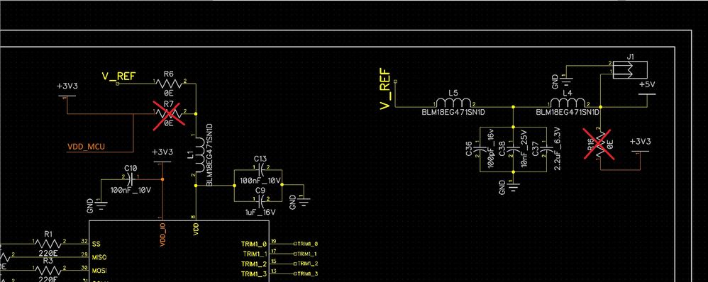Image resolution: width=708 pixels, height=282 pixels.
Task: Click the 0E value under R6
Action: (x=169, y=94)
